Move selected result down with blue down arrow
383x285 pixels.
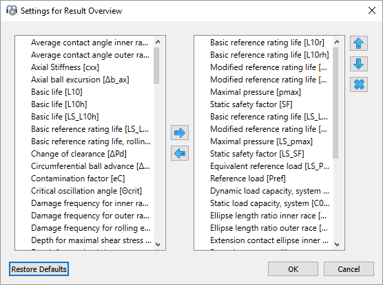(359, 64)
